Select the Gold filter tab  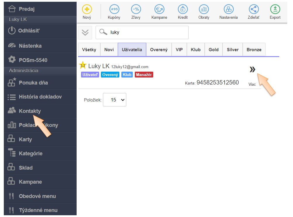(x=213, y=49)
